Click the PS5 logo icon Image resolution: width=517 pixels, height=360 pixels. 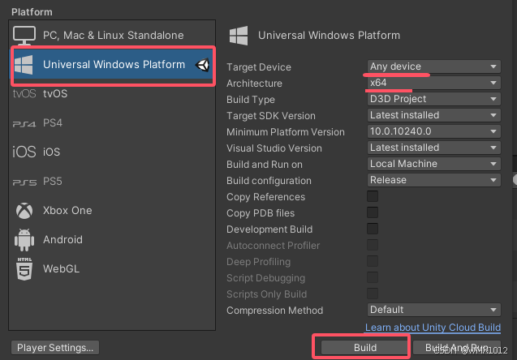24,182
